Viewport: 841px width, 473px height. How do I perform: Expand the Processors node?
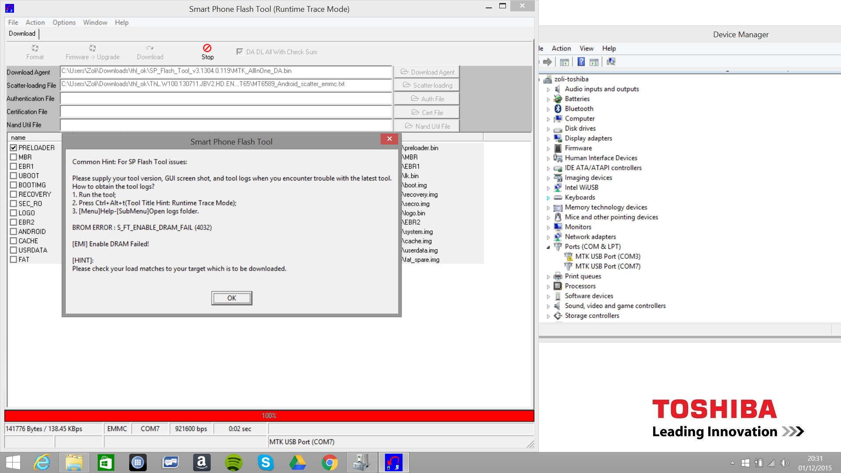point(548,286)
